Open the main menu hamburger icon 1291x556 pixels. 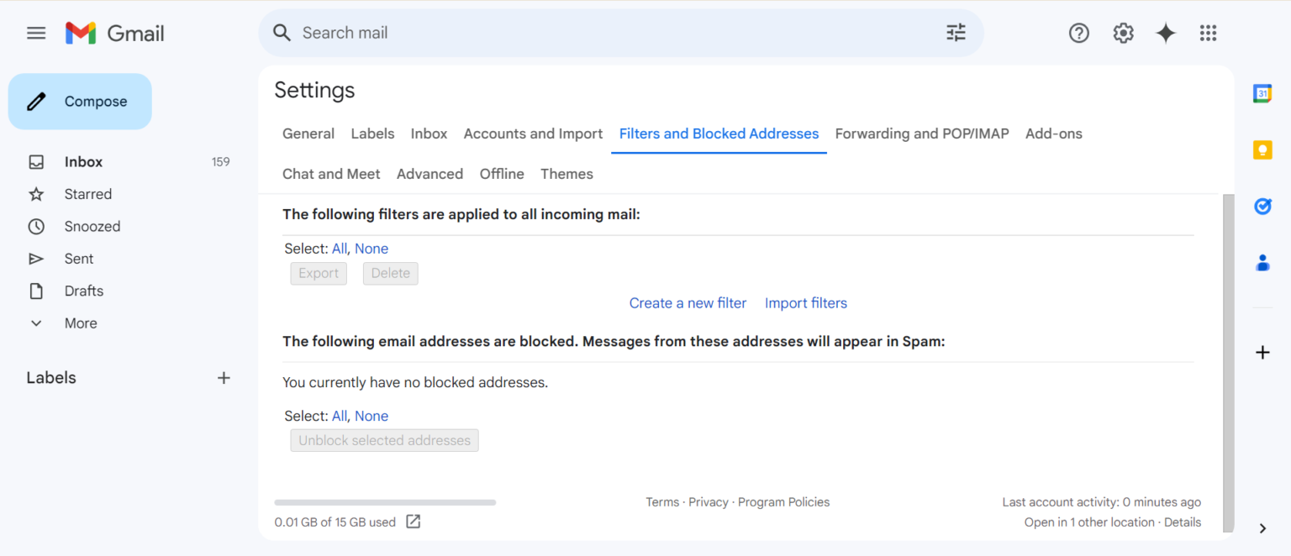36,33
